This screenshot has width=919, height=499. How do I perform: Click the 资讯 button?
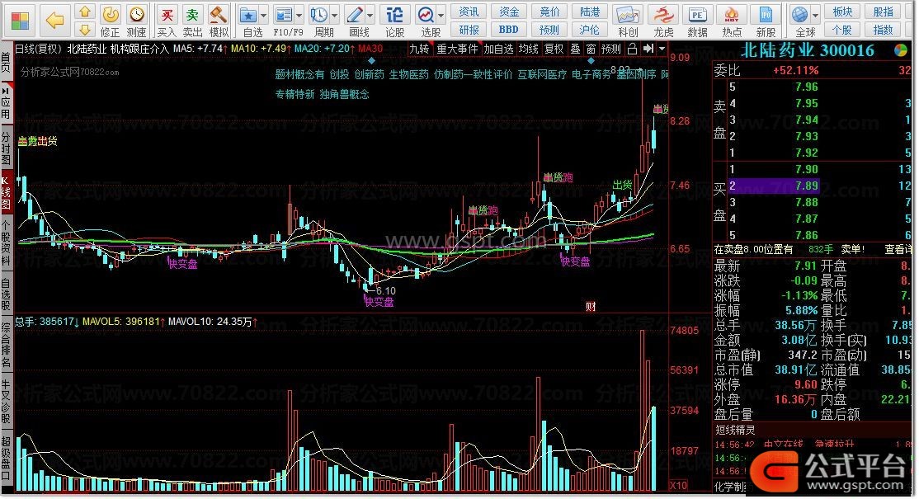coord(469,12)
